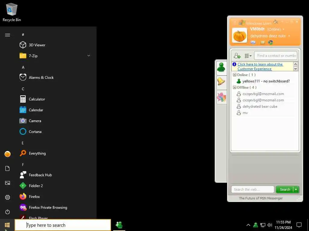Open the Power options button
The image size is (309, 231).
(8, 212)
